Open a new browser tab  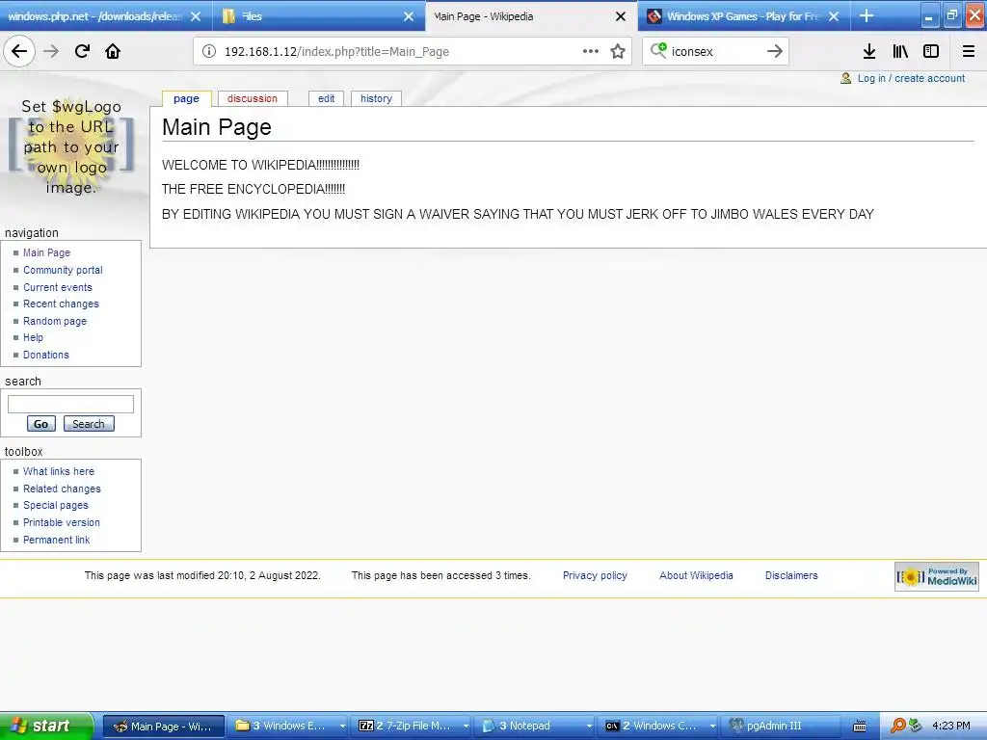[867, 15]
